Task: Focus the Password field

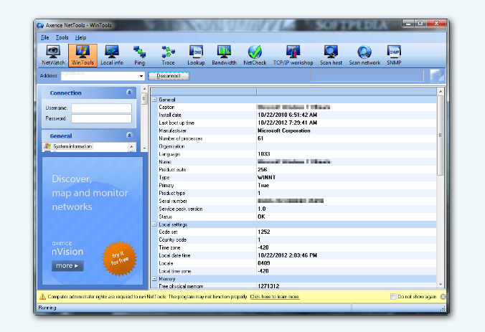Action: click(x=101, y=119)
